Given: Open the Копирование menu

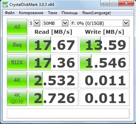Looking at the screenshot, I should [x=31, y=13].
